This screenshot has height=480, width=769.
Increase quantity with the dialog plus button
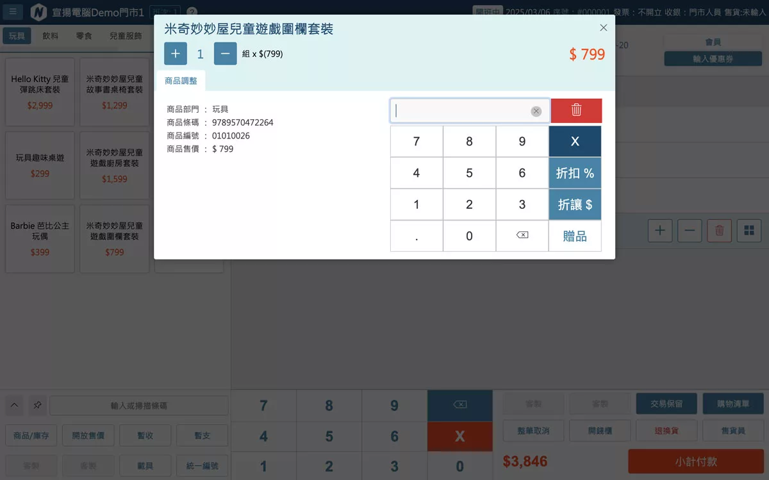pyautogui.click(x=176, y=54)
